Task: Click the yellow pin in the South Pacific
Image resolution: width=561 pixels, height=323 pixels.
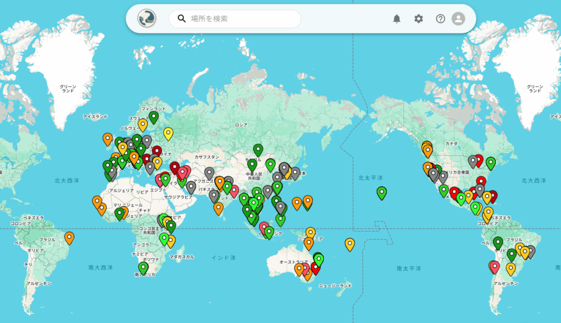Action: (x=350, y=244)
